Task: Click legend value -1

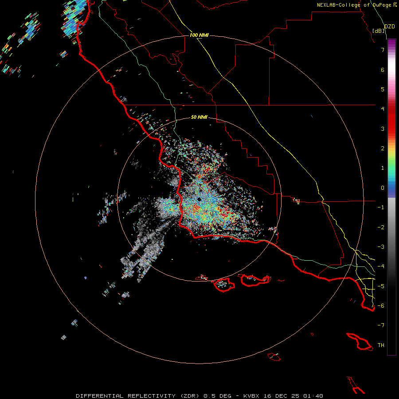Action: 381,207
